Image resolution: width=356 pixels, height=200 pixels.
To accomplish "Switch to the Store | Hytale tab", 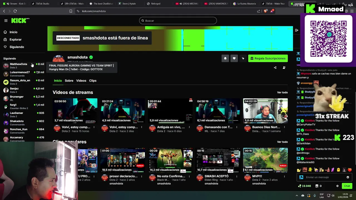I will click(127, 4).
